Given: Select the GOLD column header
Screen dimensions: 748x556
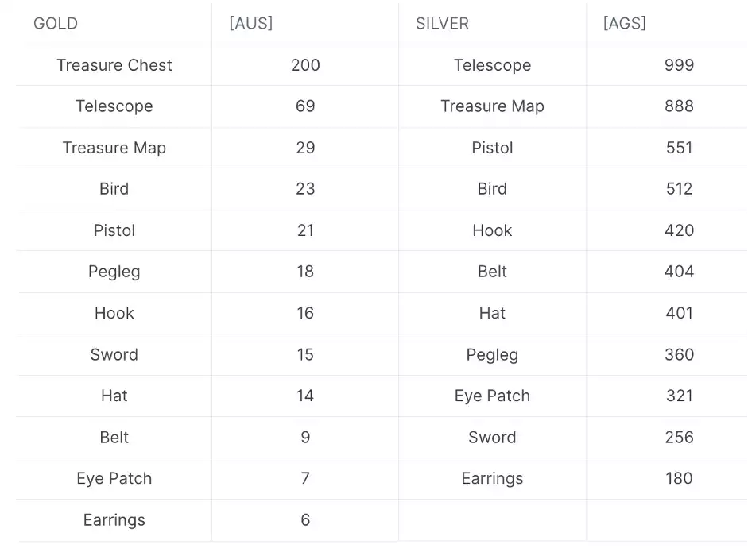Looking at the screenshot, I should 56,23.
